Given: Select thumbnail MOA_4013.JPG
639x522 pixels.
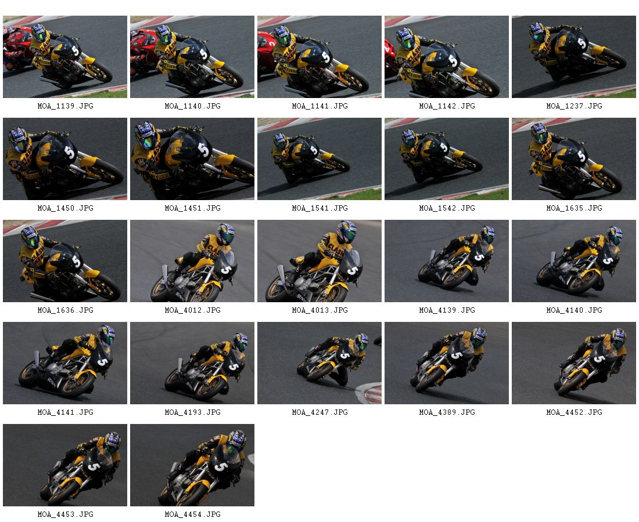Looking at the screenshot, I should tap(319, 261).
